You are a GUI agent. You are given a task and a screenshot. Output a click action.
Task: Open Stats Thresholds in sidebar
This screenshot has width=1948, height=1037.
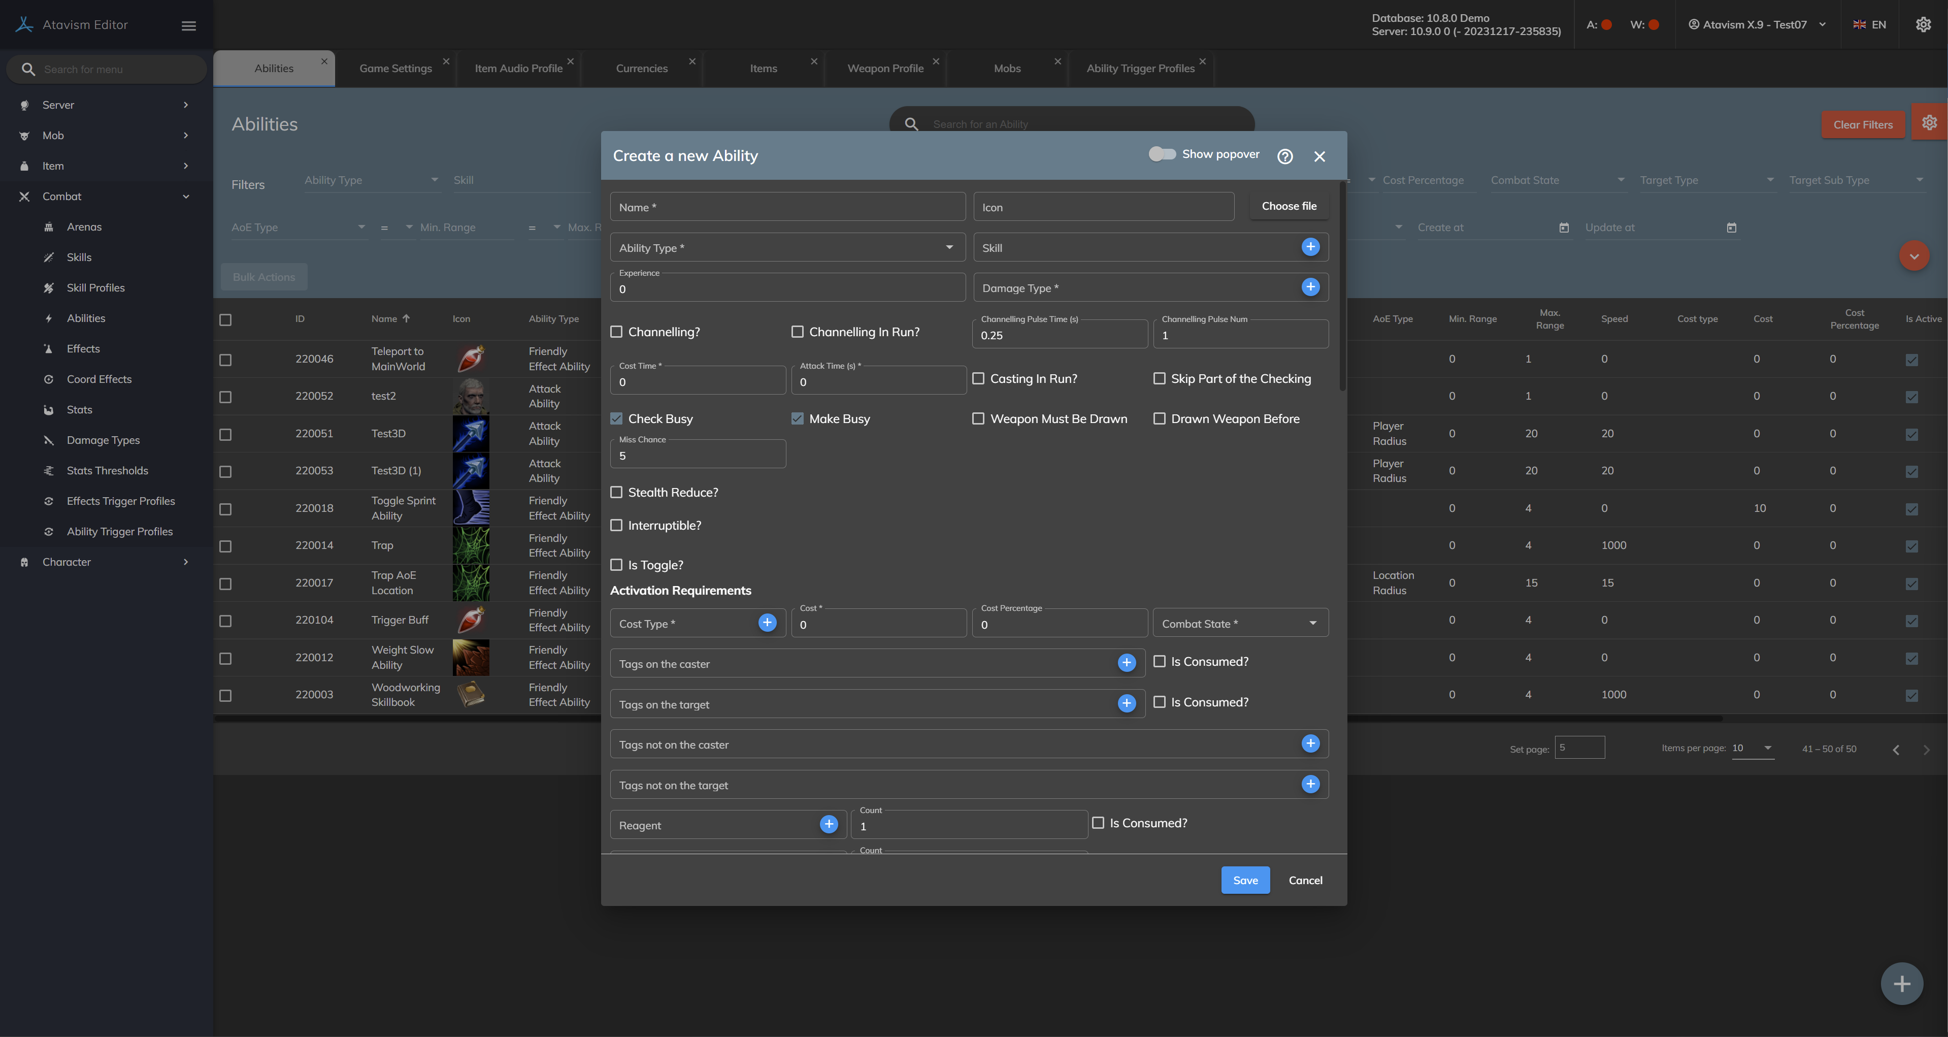(107, 470)
